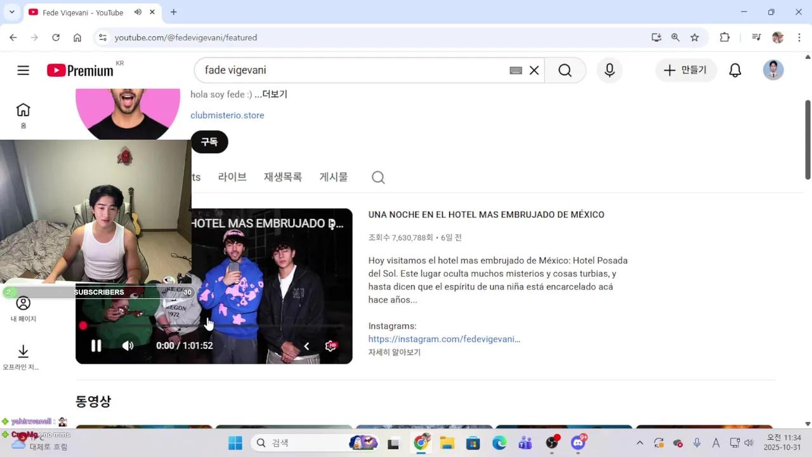Open the tab search dropdown arrow
Screen dimensions: 812x457
(11, 12)
